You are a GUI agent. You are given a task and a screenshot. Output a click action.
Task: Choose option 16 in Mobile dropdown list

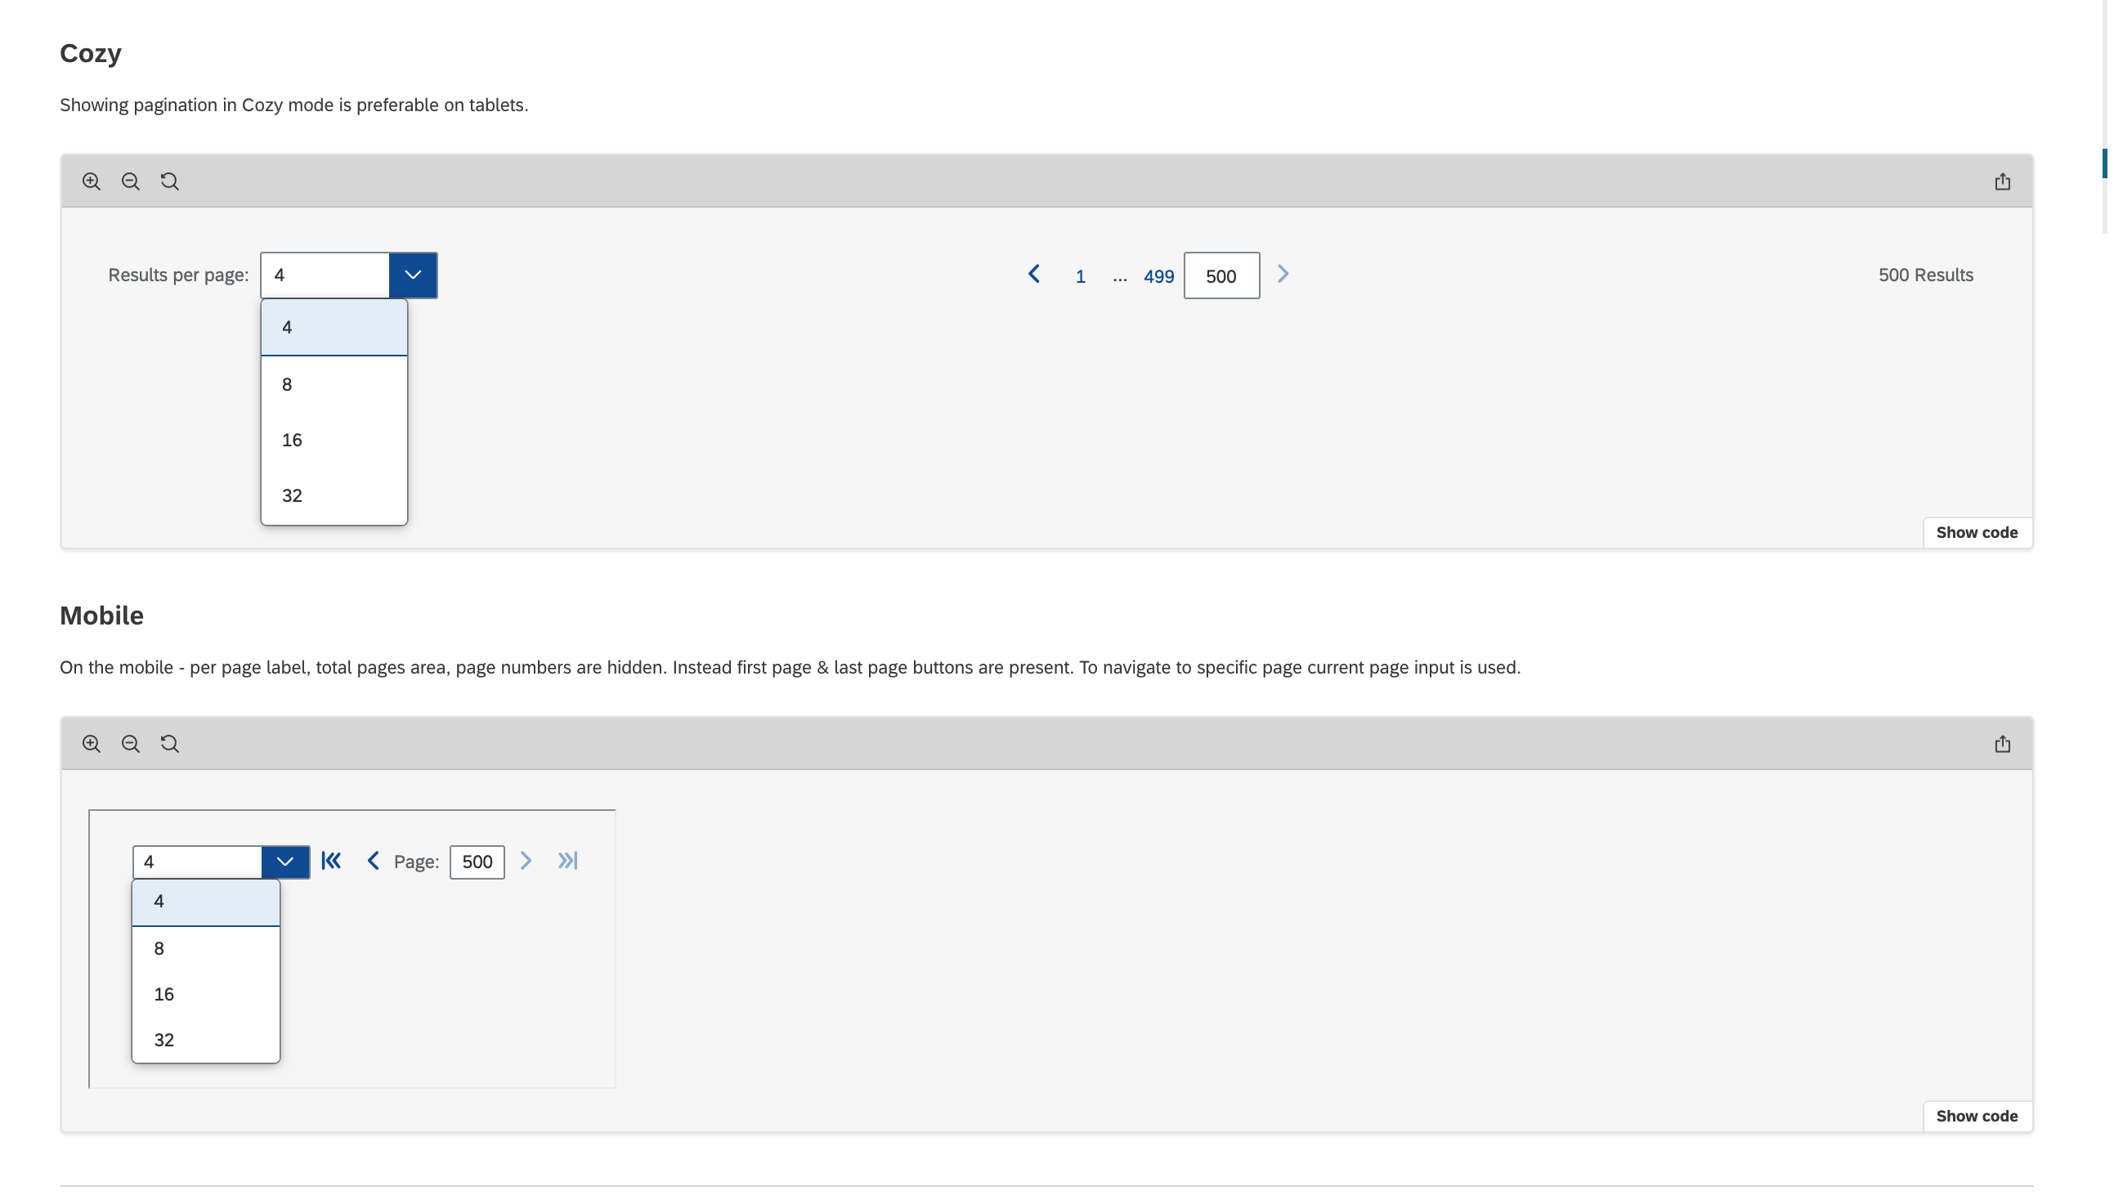click(x=206, y=995)
